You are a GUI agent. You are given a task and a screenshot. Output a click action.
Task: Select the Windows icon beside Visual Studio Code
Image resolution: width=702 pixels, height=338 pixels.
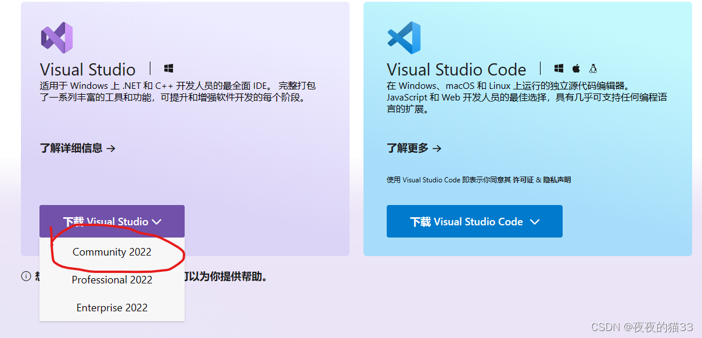tap(559, 68)
